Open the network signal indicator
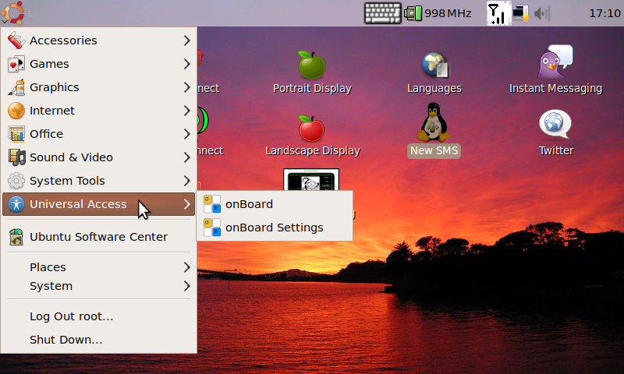 (x=495, y=13)
